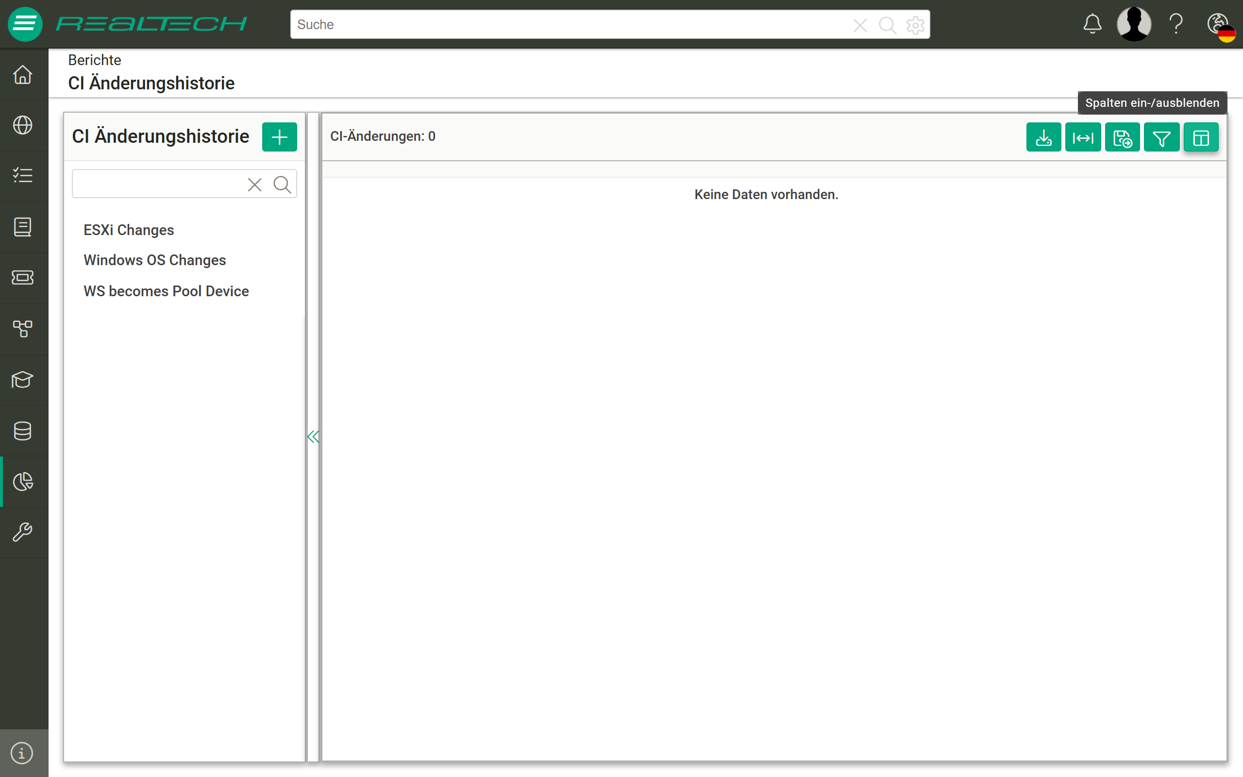Clear the global Suche field
The width and height of the screenshot is (1243, 777).
(x=860, y=25)
